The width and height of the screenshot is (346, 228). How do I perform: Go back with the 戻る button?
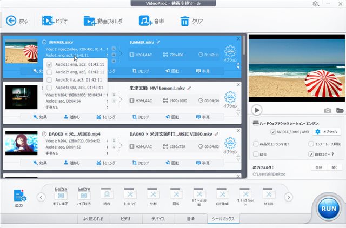point(17,21)
